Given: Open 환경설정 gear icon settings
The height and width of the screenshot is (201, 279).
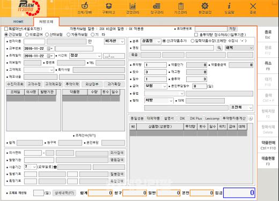Looking at the screenshot, I should [205, 9].
